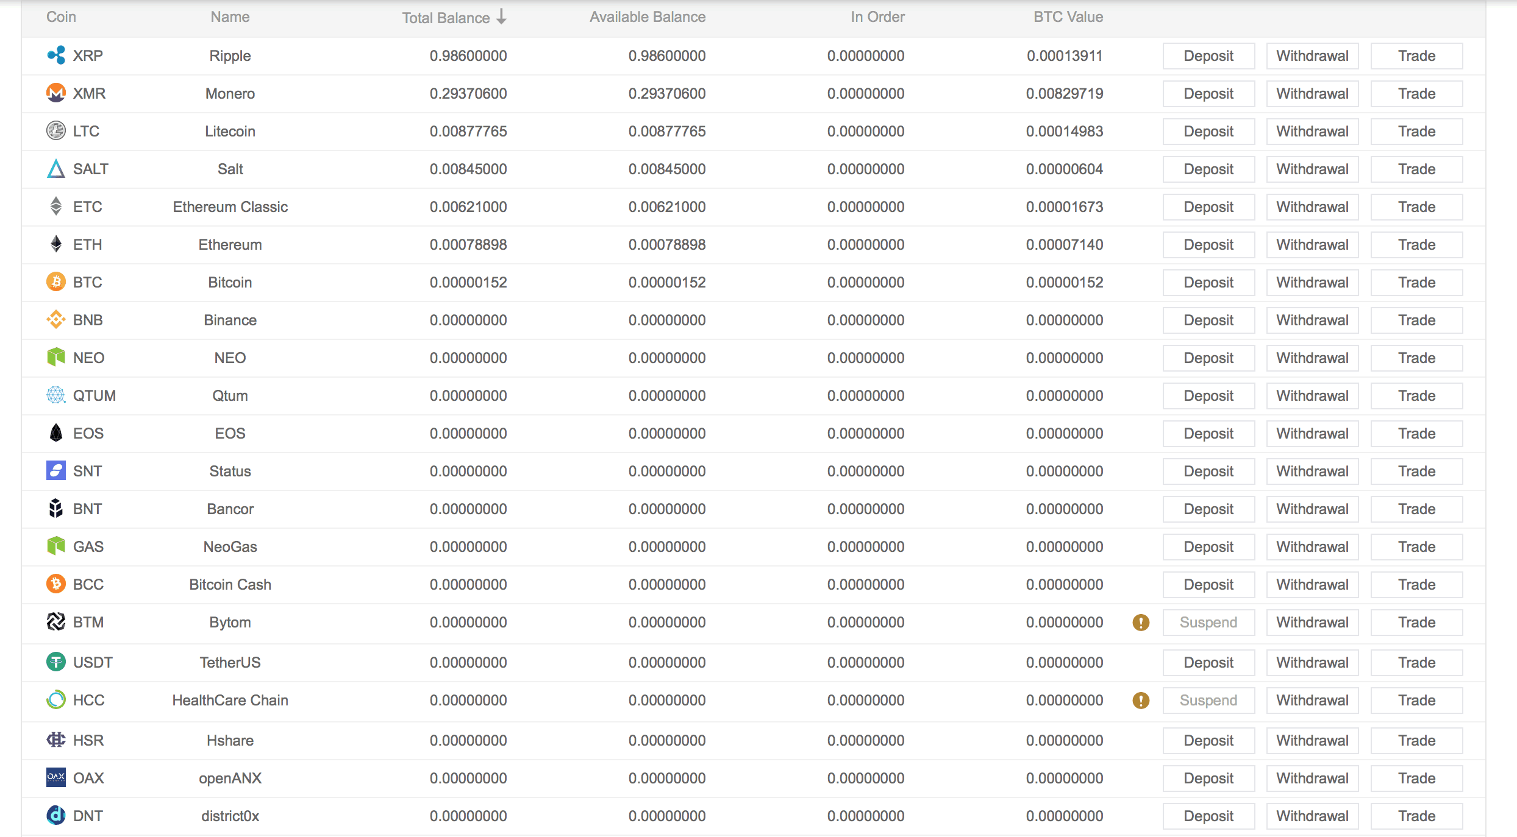Open Withdrawal for NeoGas GAS
Screen dimensions: 1517x837
(1313, 547)
